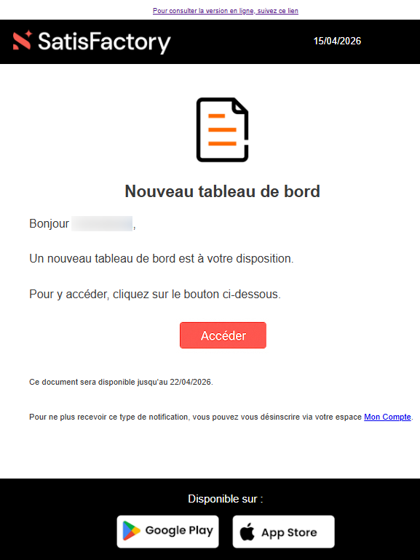Viewport: 420px width, 560px height.
Task: Click the instruction text mentioning bouton ci-dessous
Action: point(155,295)
